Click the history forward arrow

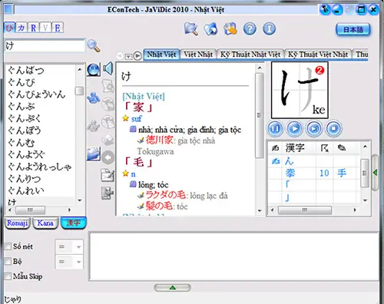(137, 55)
